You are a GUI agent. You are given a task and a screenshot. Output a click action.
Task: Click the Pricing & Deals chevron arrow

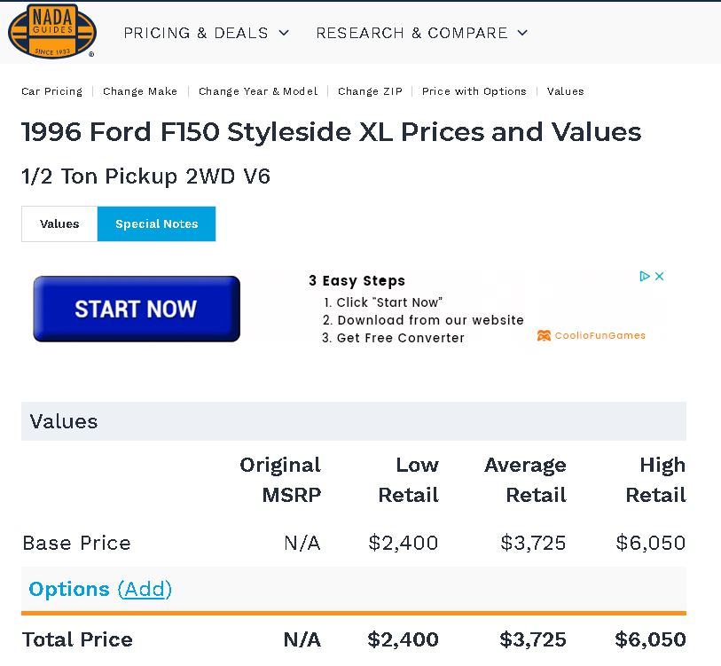284,33
